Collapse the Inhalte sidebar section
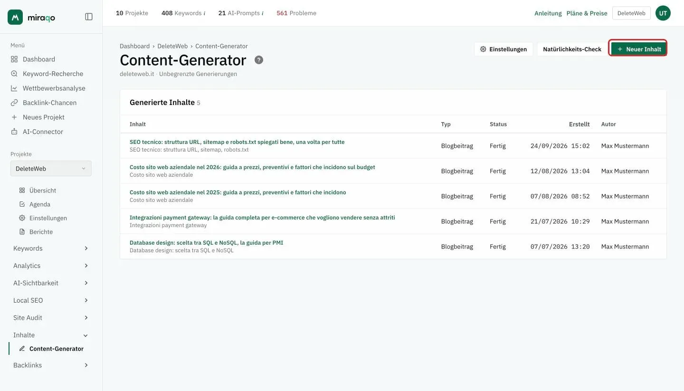Viewport: 684px width, 391px height. click(x=51, y=335)
